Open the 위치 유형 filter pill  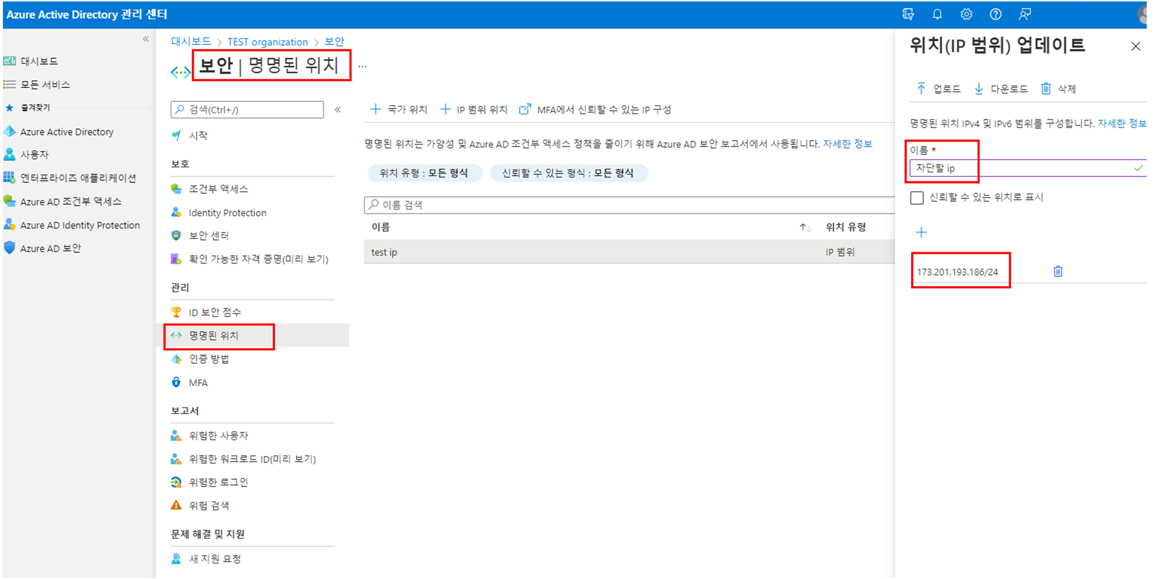point(424,173)
